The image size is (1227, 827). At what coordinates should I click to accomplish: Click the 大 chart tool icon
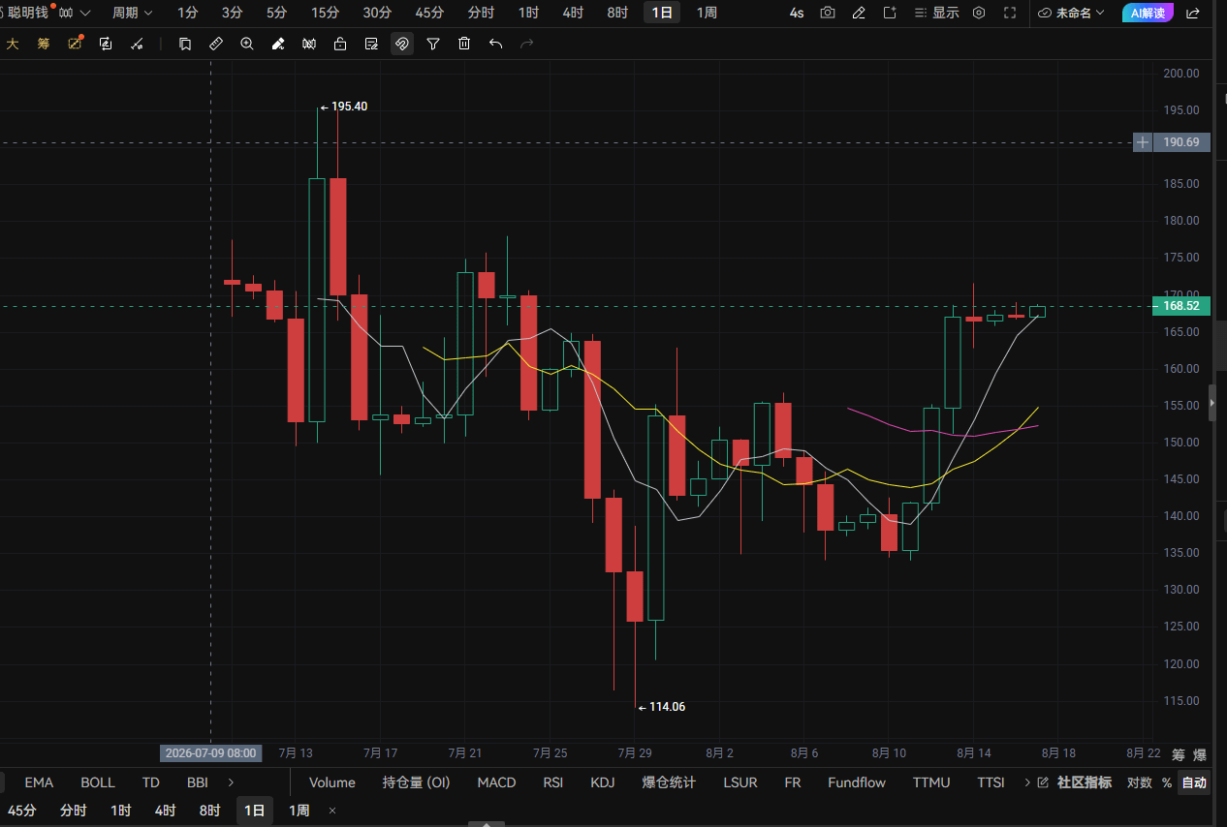13,44
